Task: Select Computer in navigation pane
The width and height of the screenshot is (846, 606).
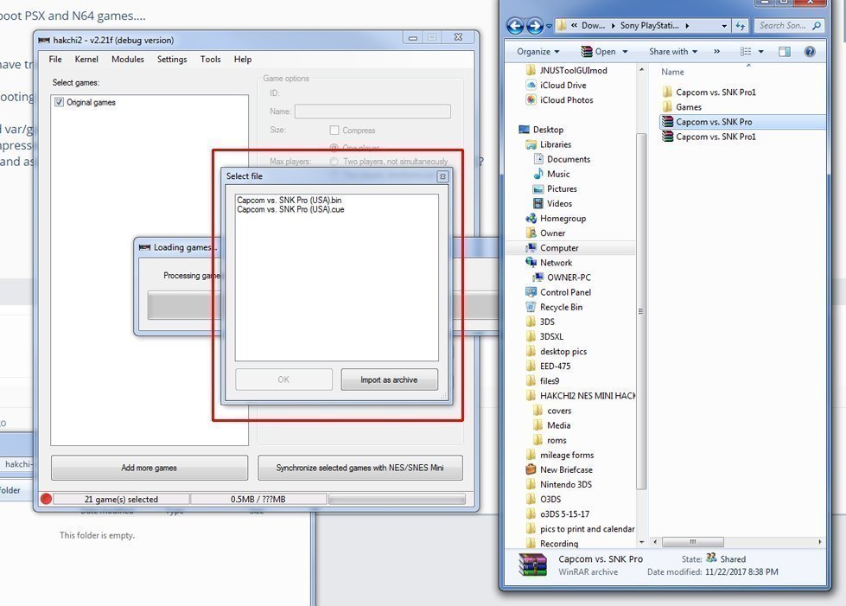Action: tap(559, 248)
